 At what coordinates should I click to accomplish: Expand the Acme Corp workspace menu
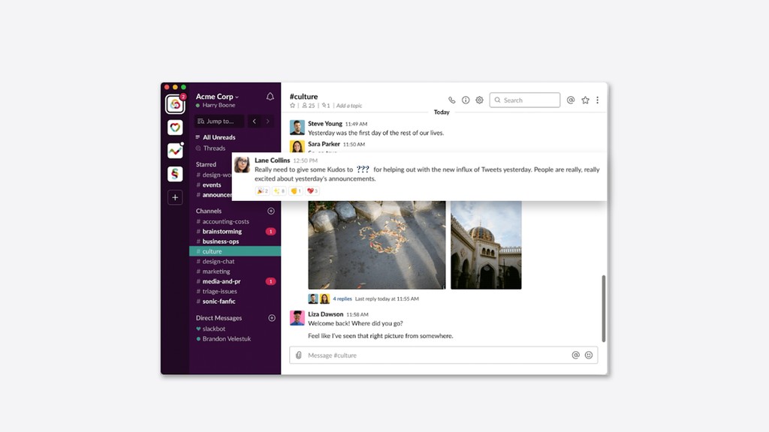click(217, 97)
